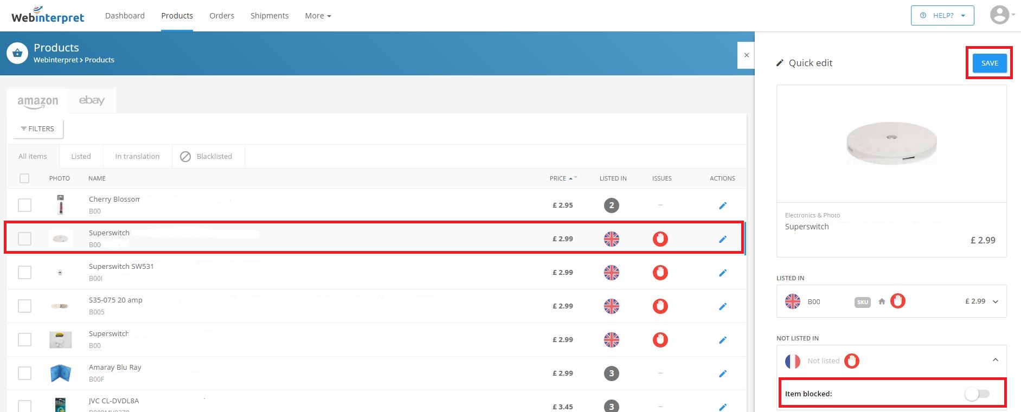The image size is (1021, 412).
Task: Open the FILTERS panel
Action: [38, 129]
